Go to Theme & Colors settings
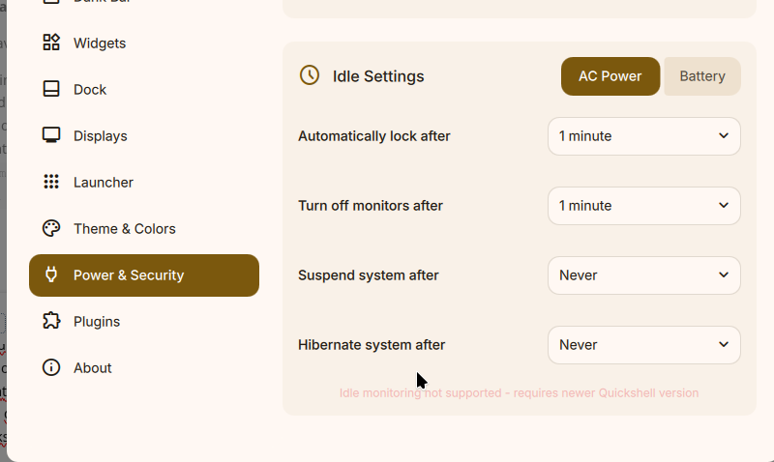 coord(125,228)
